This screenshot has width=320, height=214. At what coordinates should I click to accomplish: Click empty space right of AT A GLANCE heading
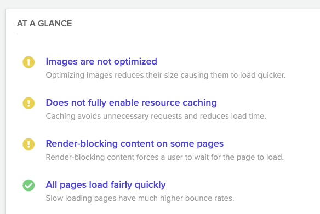[x=196, y=24]
